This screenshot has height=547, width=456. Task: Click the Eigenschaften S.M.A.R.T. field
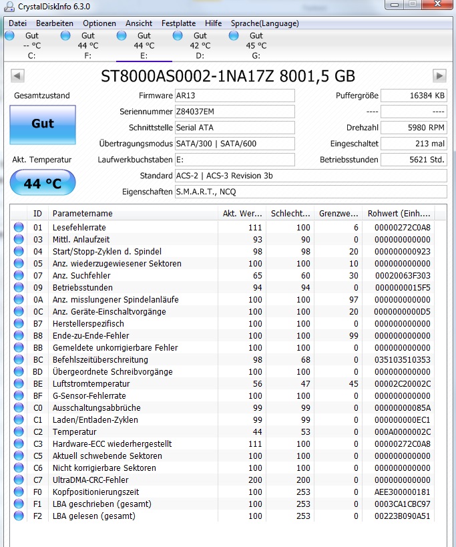pyautogui.click(x=311, y=192)
